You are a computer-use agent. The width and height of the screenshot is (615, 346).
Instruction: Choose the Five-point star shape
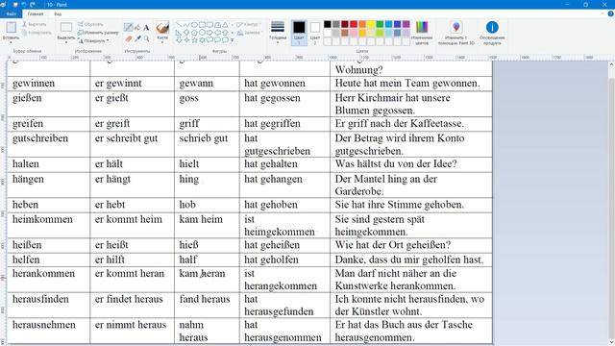(x=194, y=39)
